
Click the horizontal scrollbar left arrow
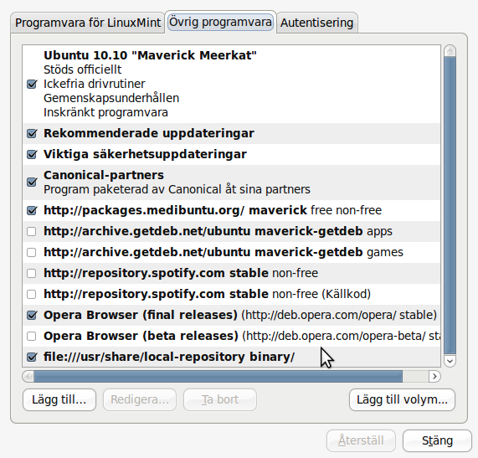[28, 377]
